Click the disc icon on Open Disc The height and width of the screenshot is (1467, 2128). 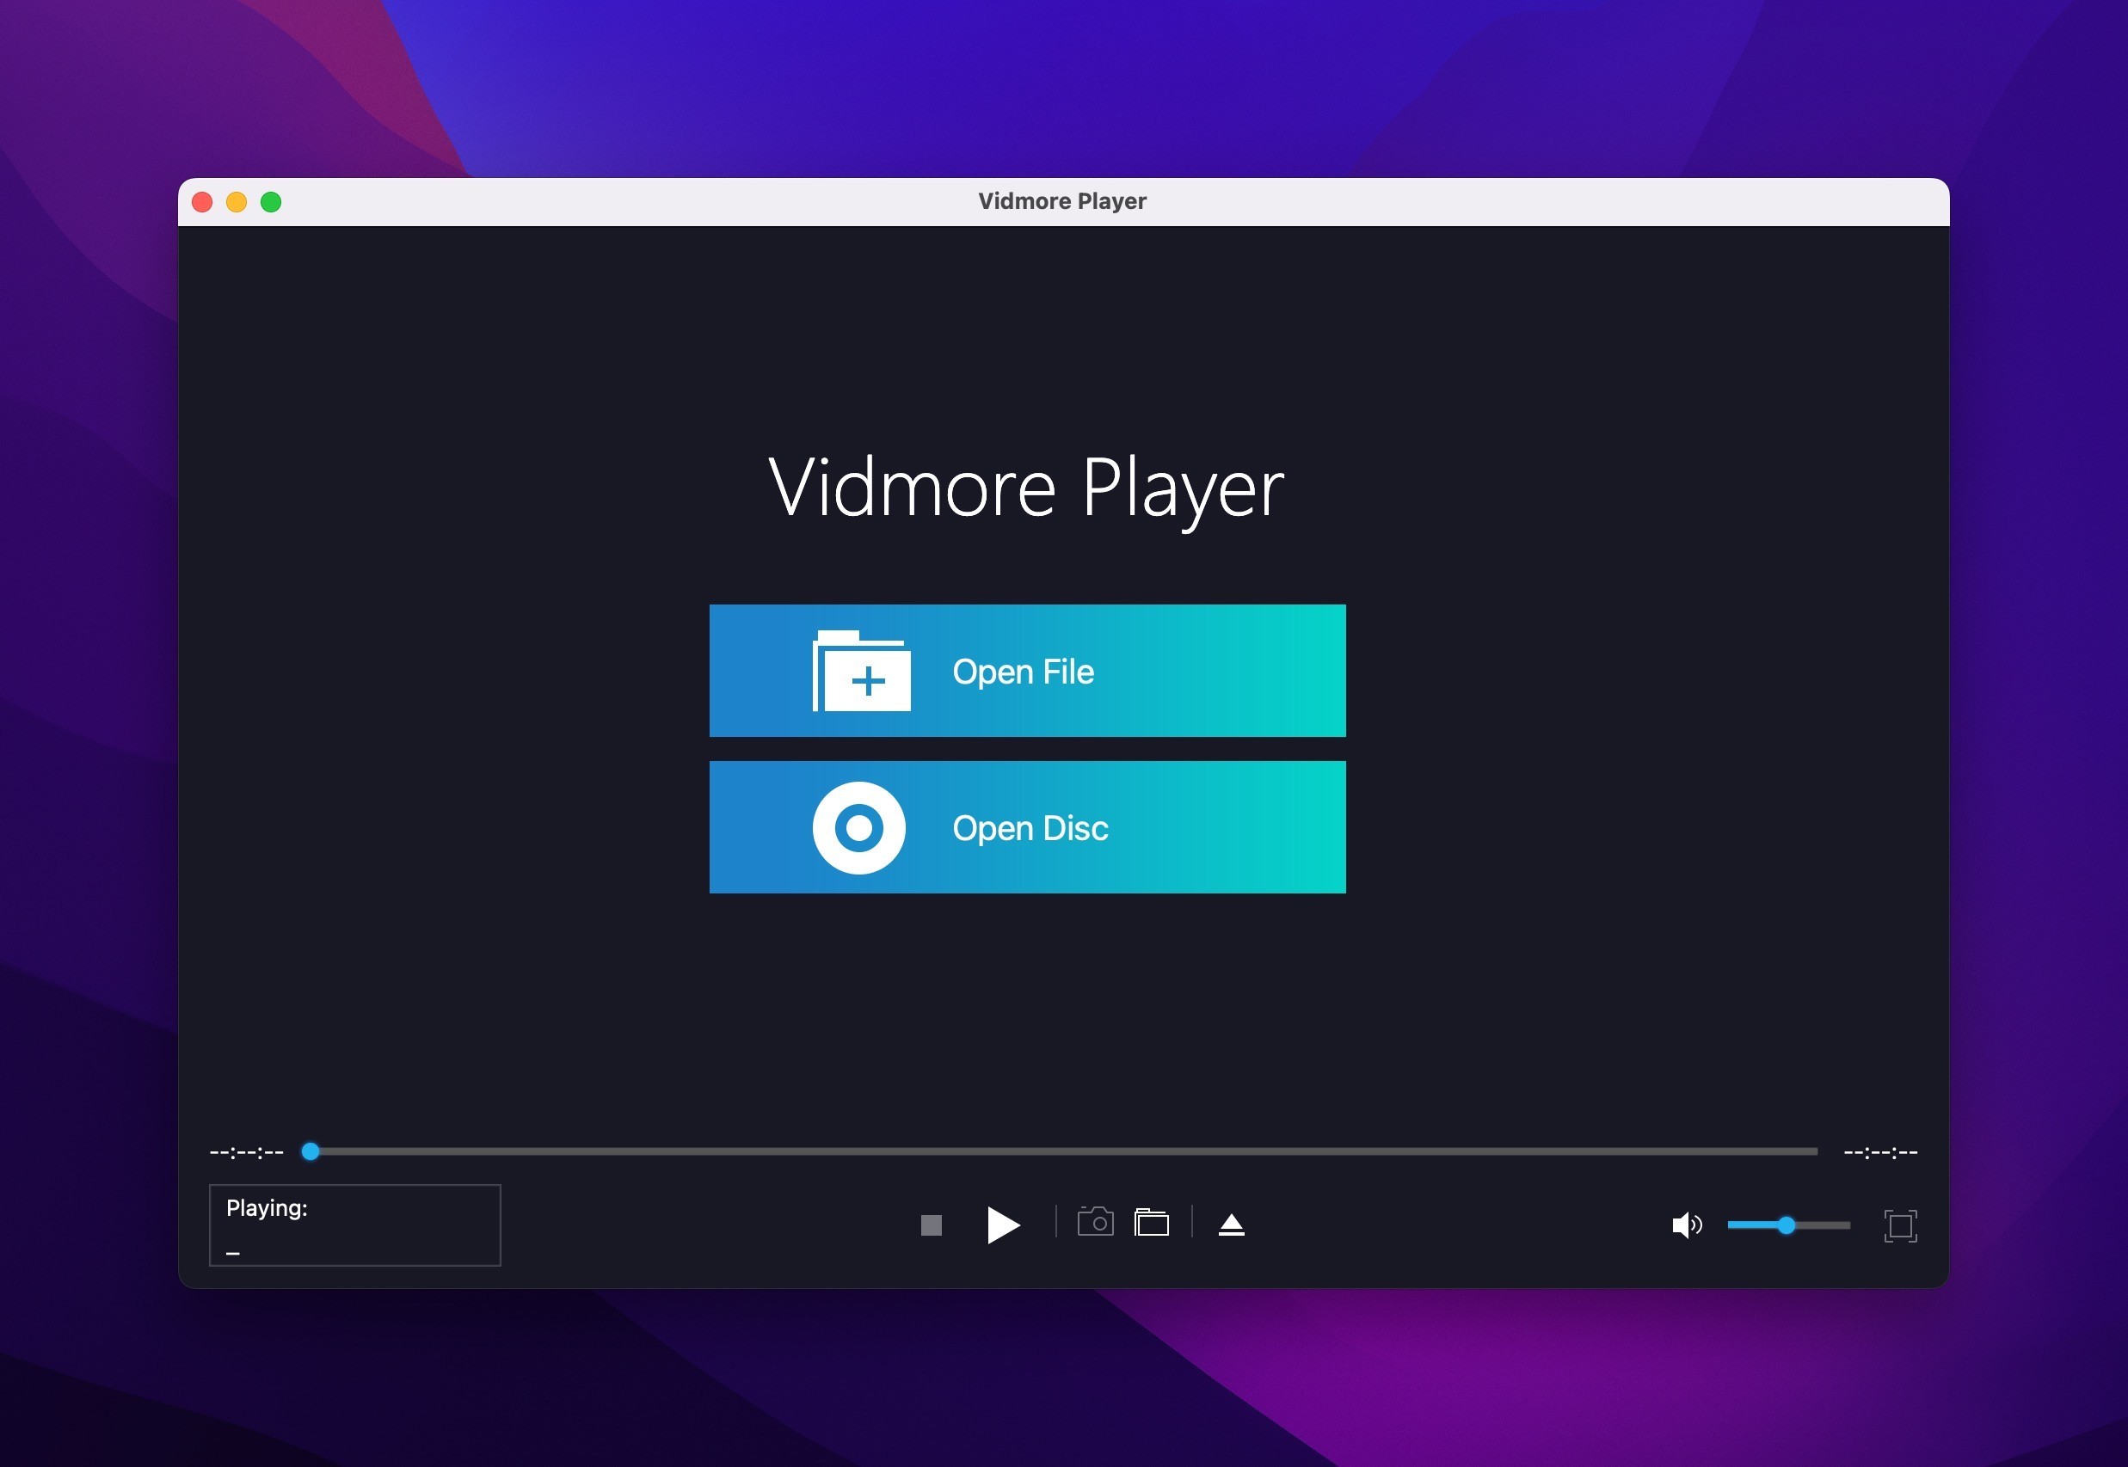pyautogui.click(x=858, y=828)
